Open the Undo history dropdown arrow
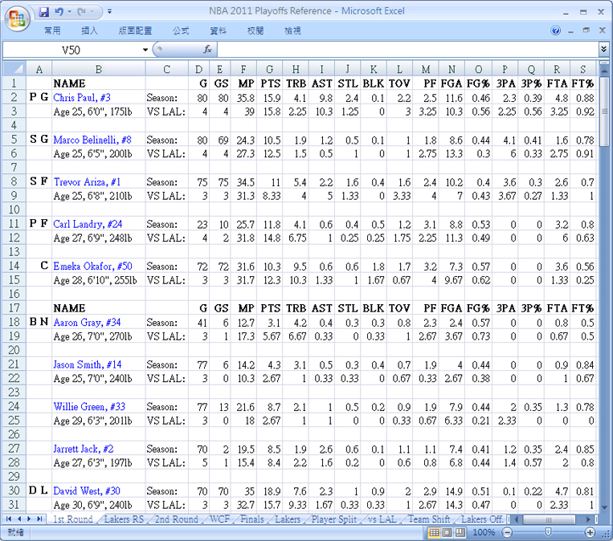613x541 pixels. (x=70, y=12)
